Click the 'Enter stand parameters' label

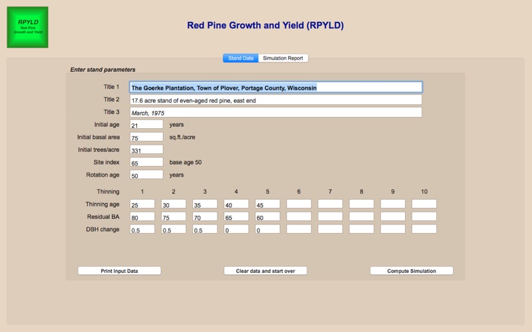point(103,70)
